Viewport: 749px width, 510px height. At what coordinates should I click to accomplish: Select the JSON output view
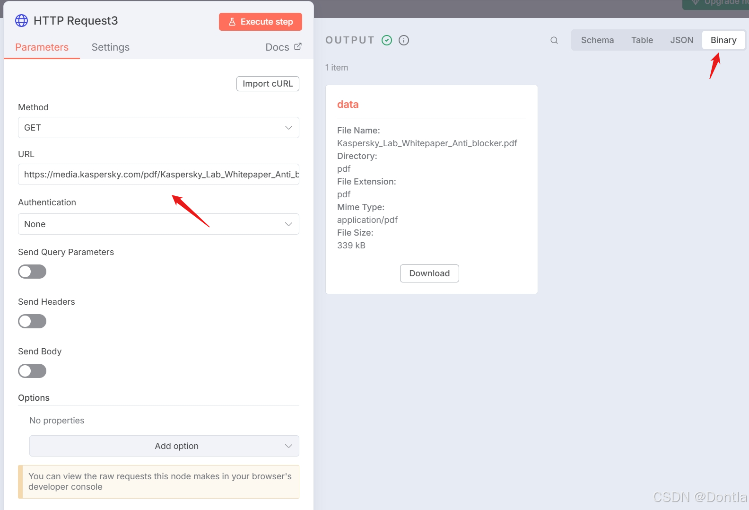tap(682, 40)
